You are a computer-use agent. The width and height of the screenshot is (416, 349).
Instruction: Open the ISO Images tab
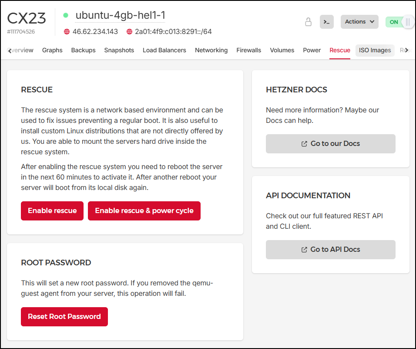[375, 50]
